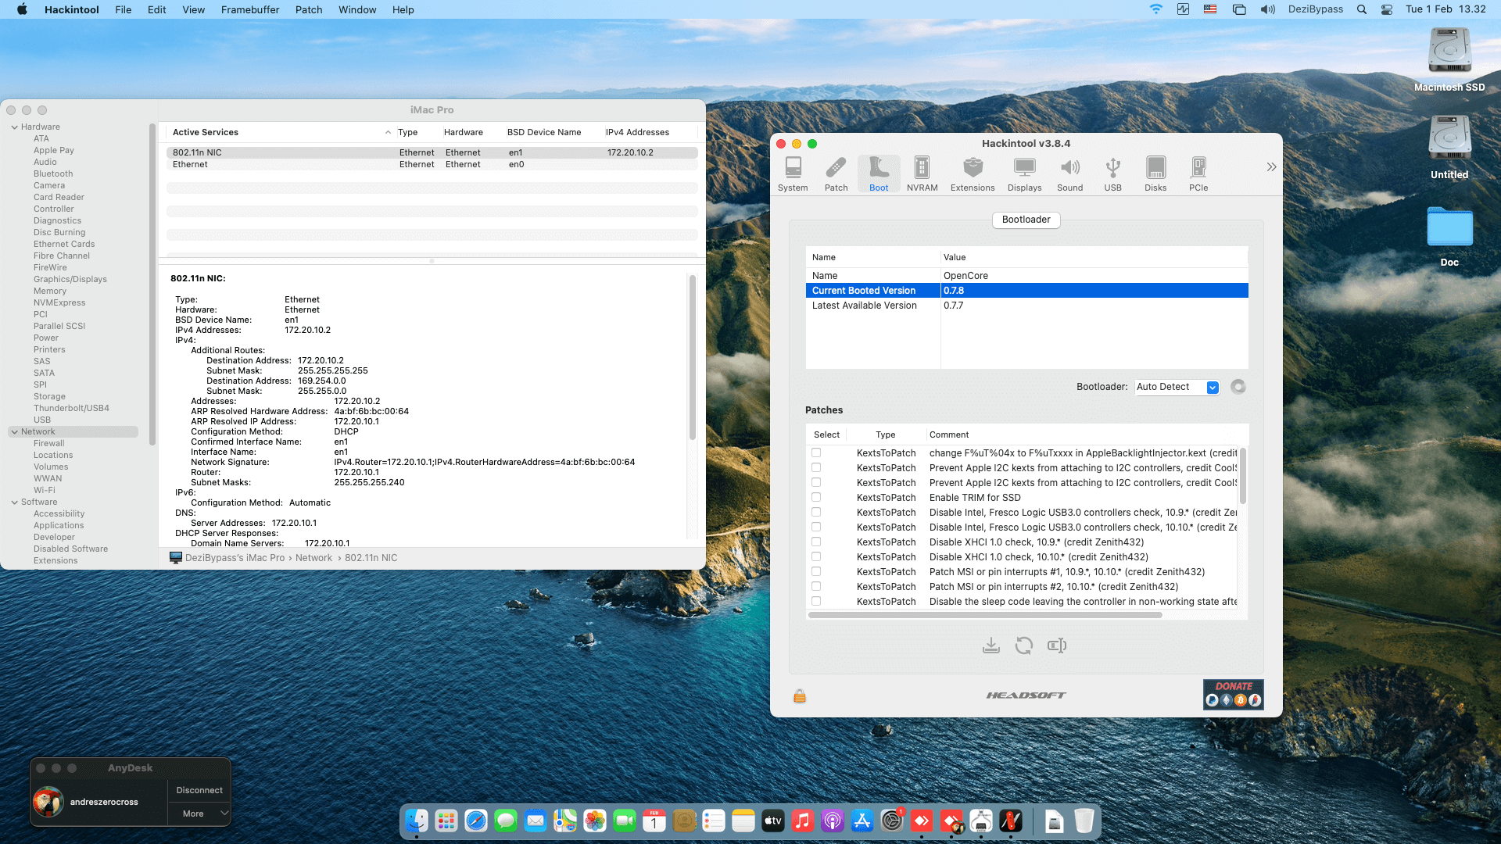Show more toolbar items via double chevron
The height and width of the screenshot is (844, 1501).
pyautogui.click(x=1271, y=167)
